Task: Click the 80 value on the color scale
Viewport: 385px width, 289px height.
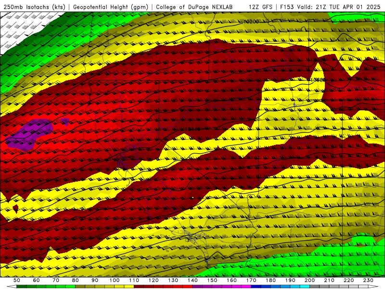Action: pyautogui.click(x=76, y=280)
